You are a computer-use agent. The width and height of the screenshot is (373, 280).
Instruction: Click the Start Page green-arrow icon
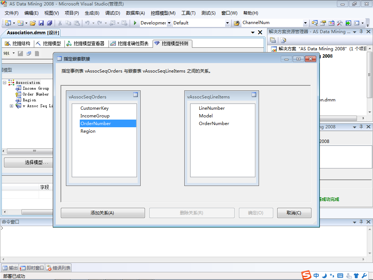tap(348, 23)
